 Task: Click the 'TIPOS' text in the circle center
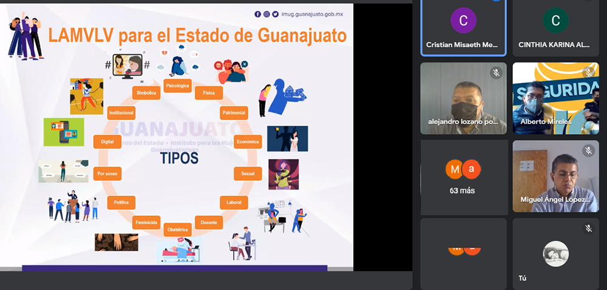pos(179,158)
